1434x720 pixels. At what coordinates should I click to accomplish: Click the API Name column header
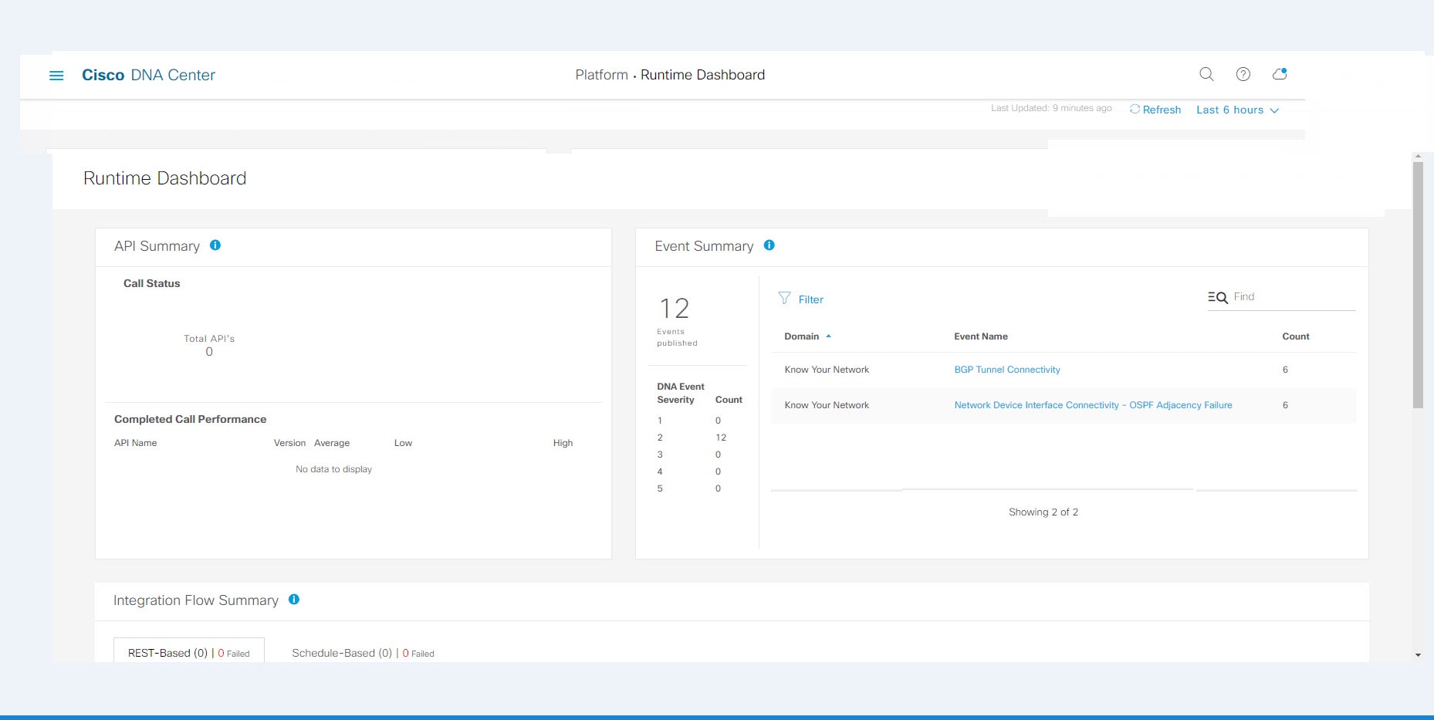(x=136, y=443)
